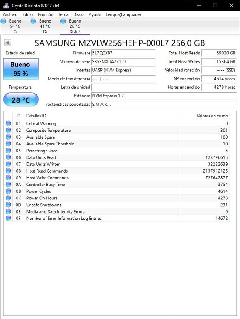The height and width of the screenshot is (319, 240).
Task: Click the Interfaz field UASP (NVM Express)
Action: point(123,70)
